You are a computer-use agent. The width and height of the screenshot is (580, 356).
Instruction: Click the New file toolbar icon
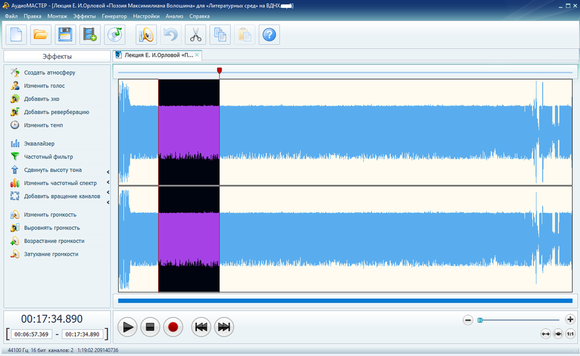(16, 34)
